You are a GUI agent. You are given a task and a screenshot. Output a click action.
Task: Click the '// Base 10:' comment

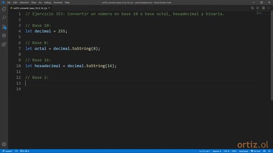(38, 25)
